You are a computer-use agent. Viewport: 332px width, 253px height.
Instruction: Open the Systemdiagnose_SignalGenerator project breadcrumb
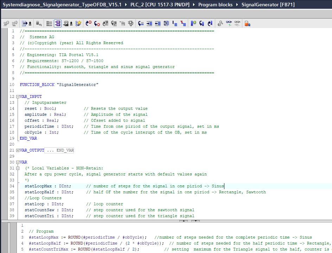click(62, 5)
